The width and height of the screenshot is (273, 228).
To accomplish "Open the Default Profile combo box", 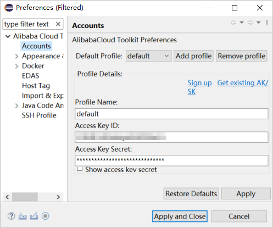I will pyautogui.click(x=148, y=56).
